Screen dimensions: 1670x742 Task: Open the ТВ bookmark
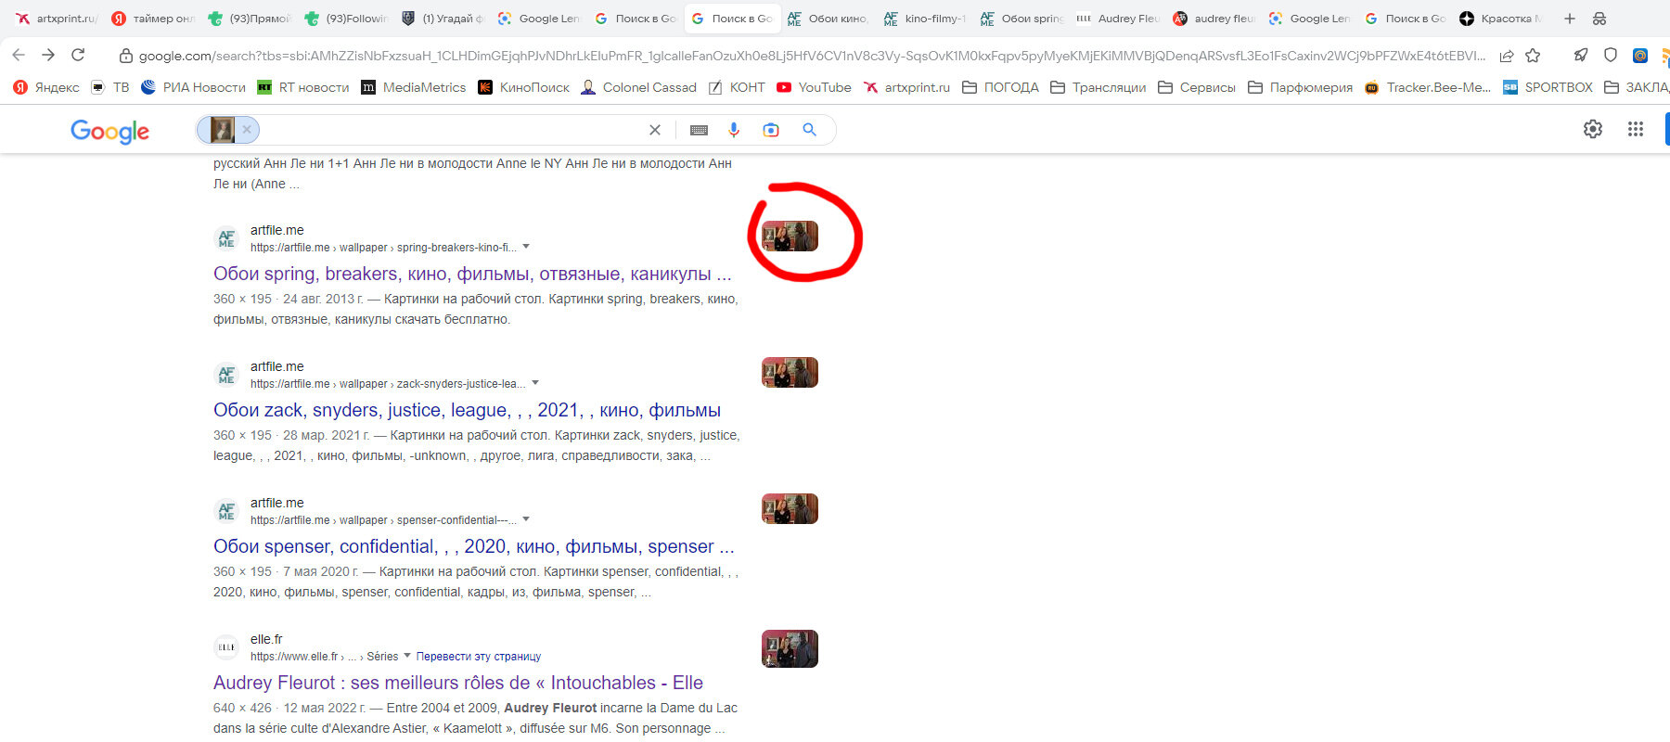tap(110, 87)
